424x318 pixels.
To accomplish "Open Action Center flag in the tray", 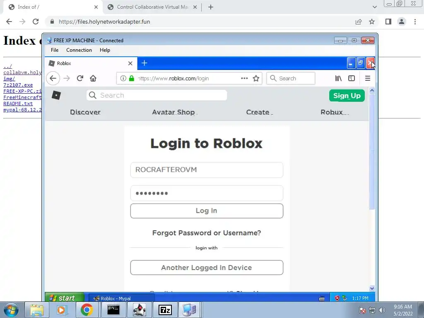I will click(362, 310).
